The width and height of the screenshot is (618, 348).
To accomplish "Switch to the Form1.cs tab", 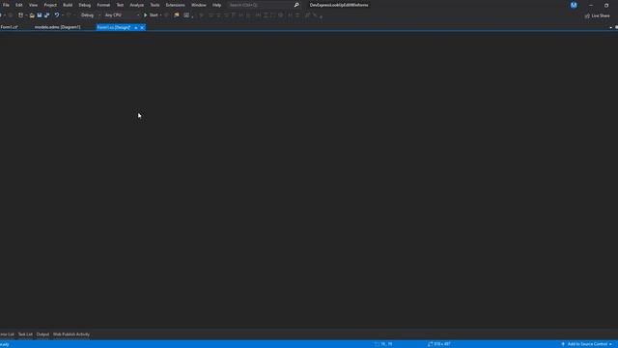I will 9,27.
